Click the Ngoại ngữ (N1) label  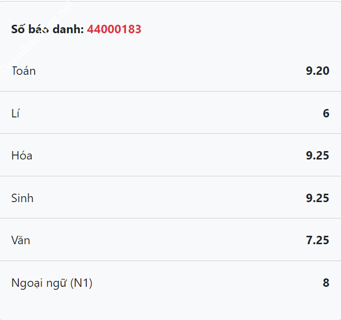click(52, 283)
